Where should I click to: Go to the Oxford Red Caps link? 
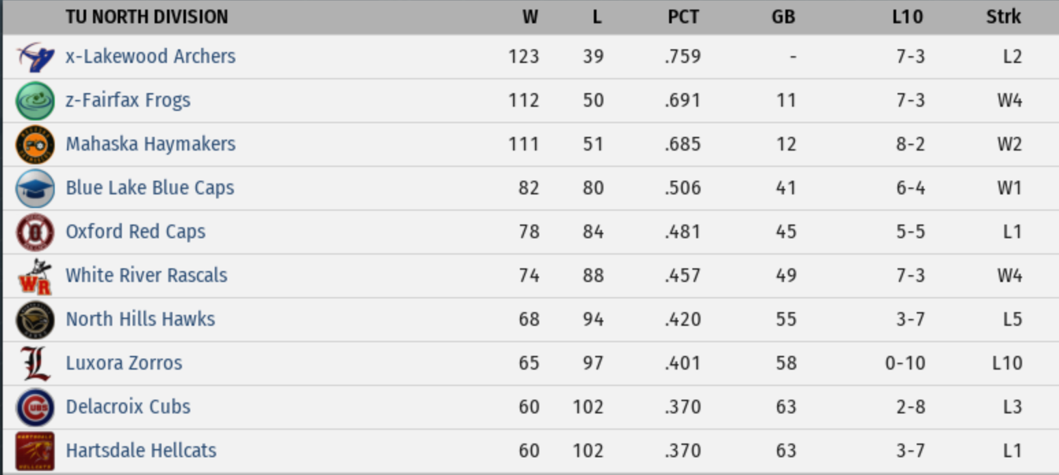click(x=135, y=231)
